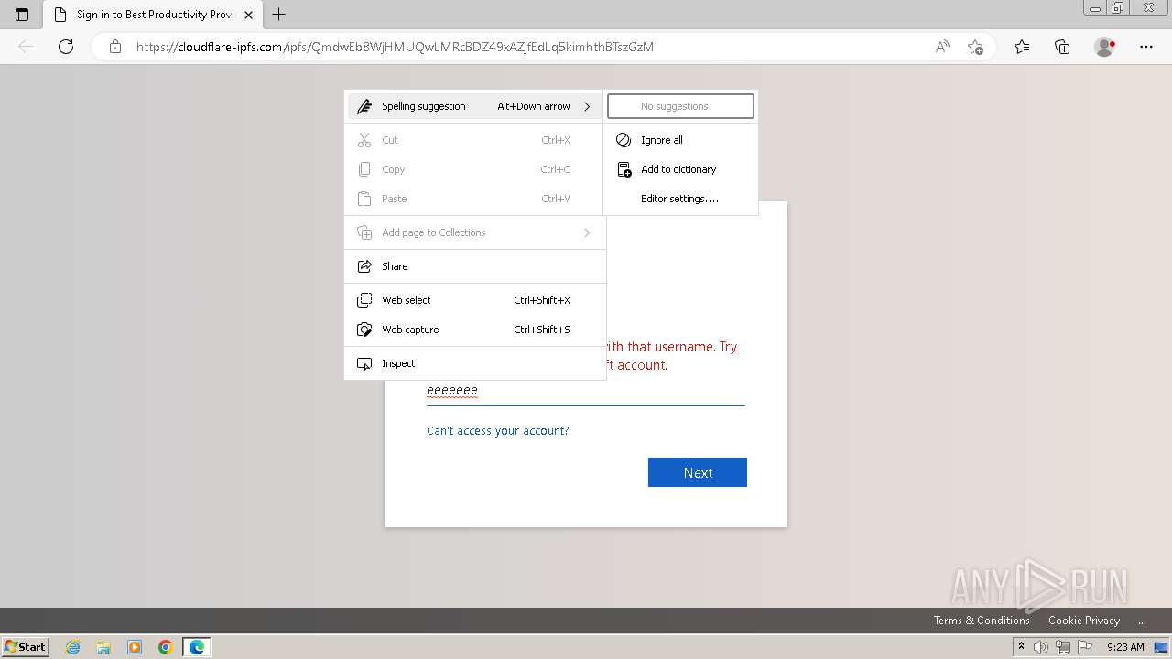Open media player taskbar icon
Screen dimensions: 1172x659
[x=135, y=647]
